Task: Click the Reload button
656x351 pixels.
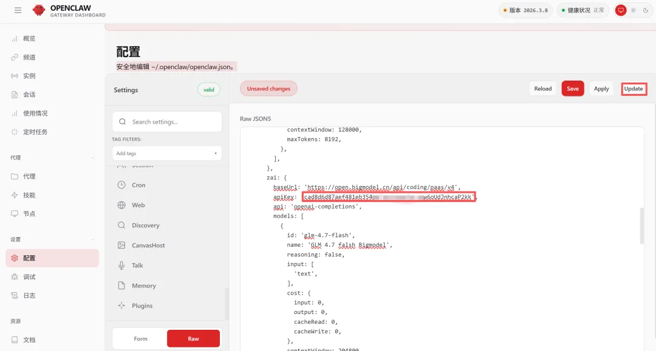Action: 542,89
